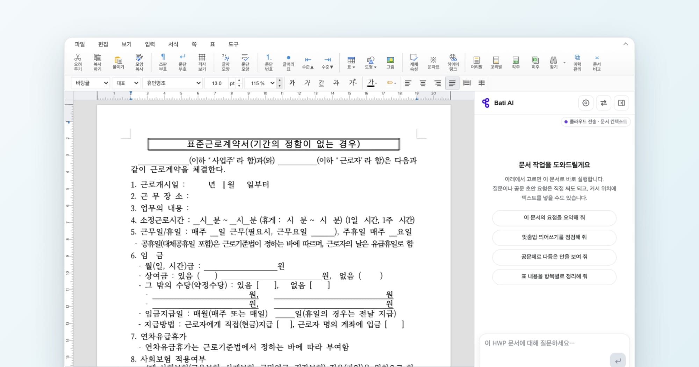
Task: Insert a 머리말 header
Action: coord(476,62)
